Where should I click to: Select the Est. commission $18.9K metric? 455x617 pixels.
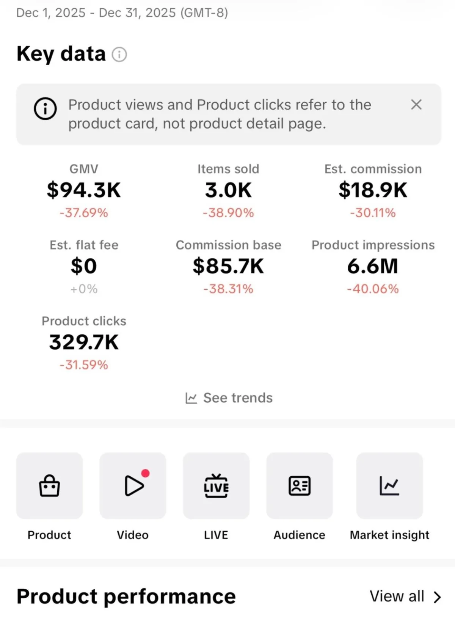(x=373, y=191)
